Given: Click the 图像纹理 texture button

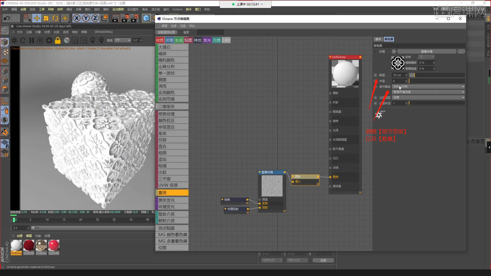Looking at the screenshot, I should 427,51.
